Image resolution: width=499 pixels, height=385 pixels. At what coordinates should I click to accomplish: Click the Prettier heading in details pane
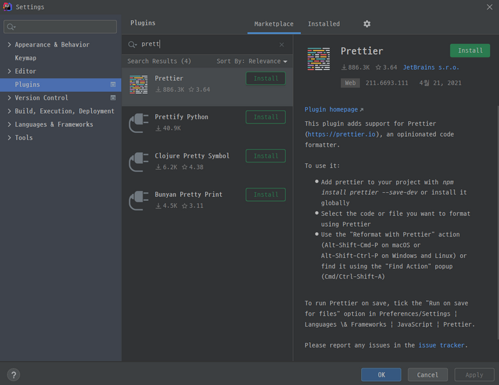click(x=362, y=51)
